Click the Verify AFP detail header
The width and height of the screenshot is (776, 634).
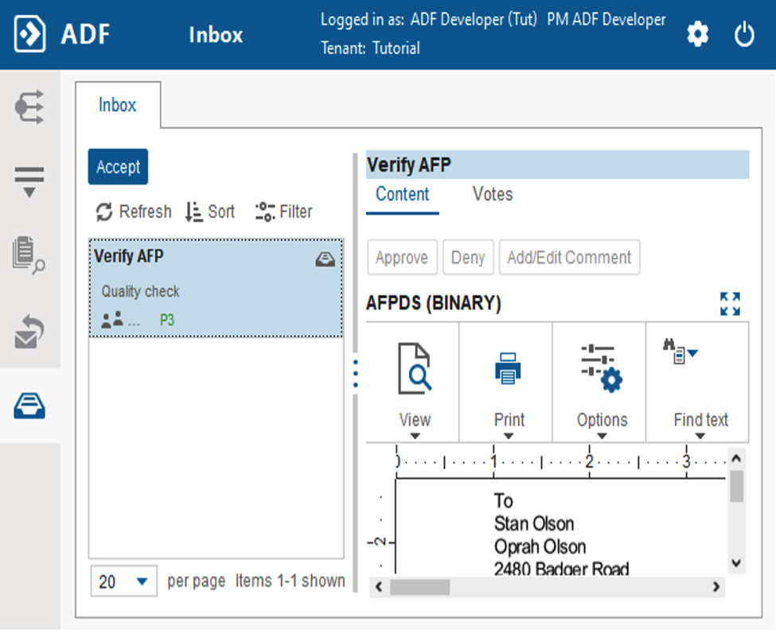click(x=558, y=165)
